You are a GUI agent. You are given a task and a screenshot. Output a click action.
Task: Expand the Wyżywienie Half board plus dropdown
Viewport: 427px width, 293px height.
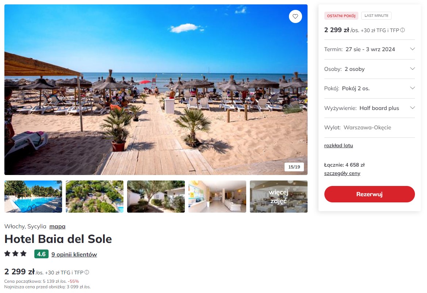(369, 108)
